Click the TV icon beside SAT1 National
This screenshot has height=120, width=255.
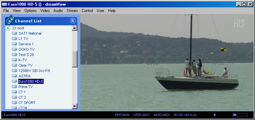click(x=14, y=34)
